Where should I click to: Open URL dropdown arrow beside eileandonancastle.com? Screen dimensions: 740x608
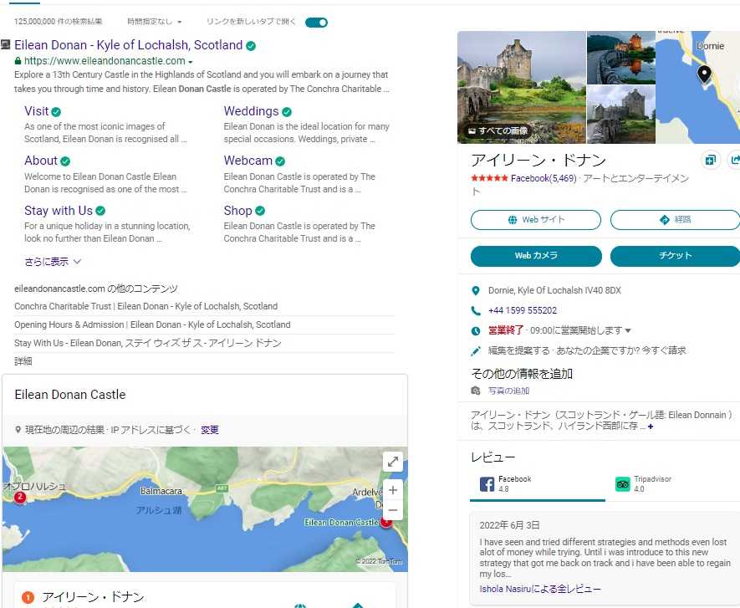[x=191, y=62]
